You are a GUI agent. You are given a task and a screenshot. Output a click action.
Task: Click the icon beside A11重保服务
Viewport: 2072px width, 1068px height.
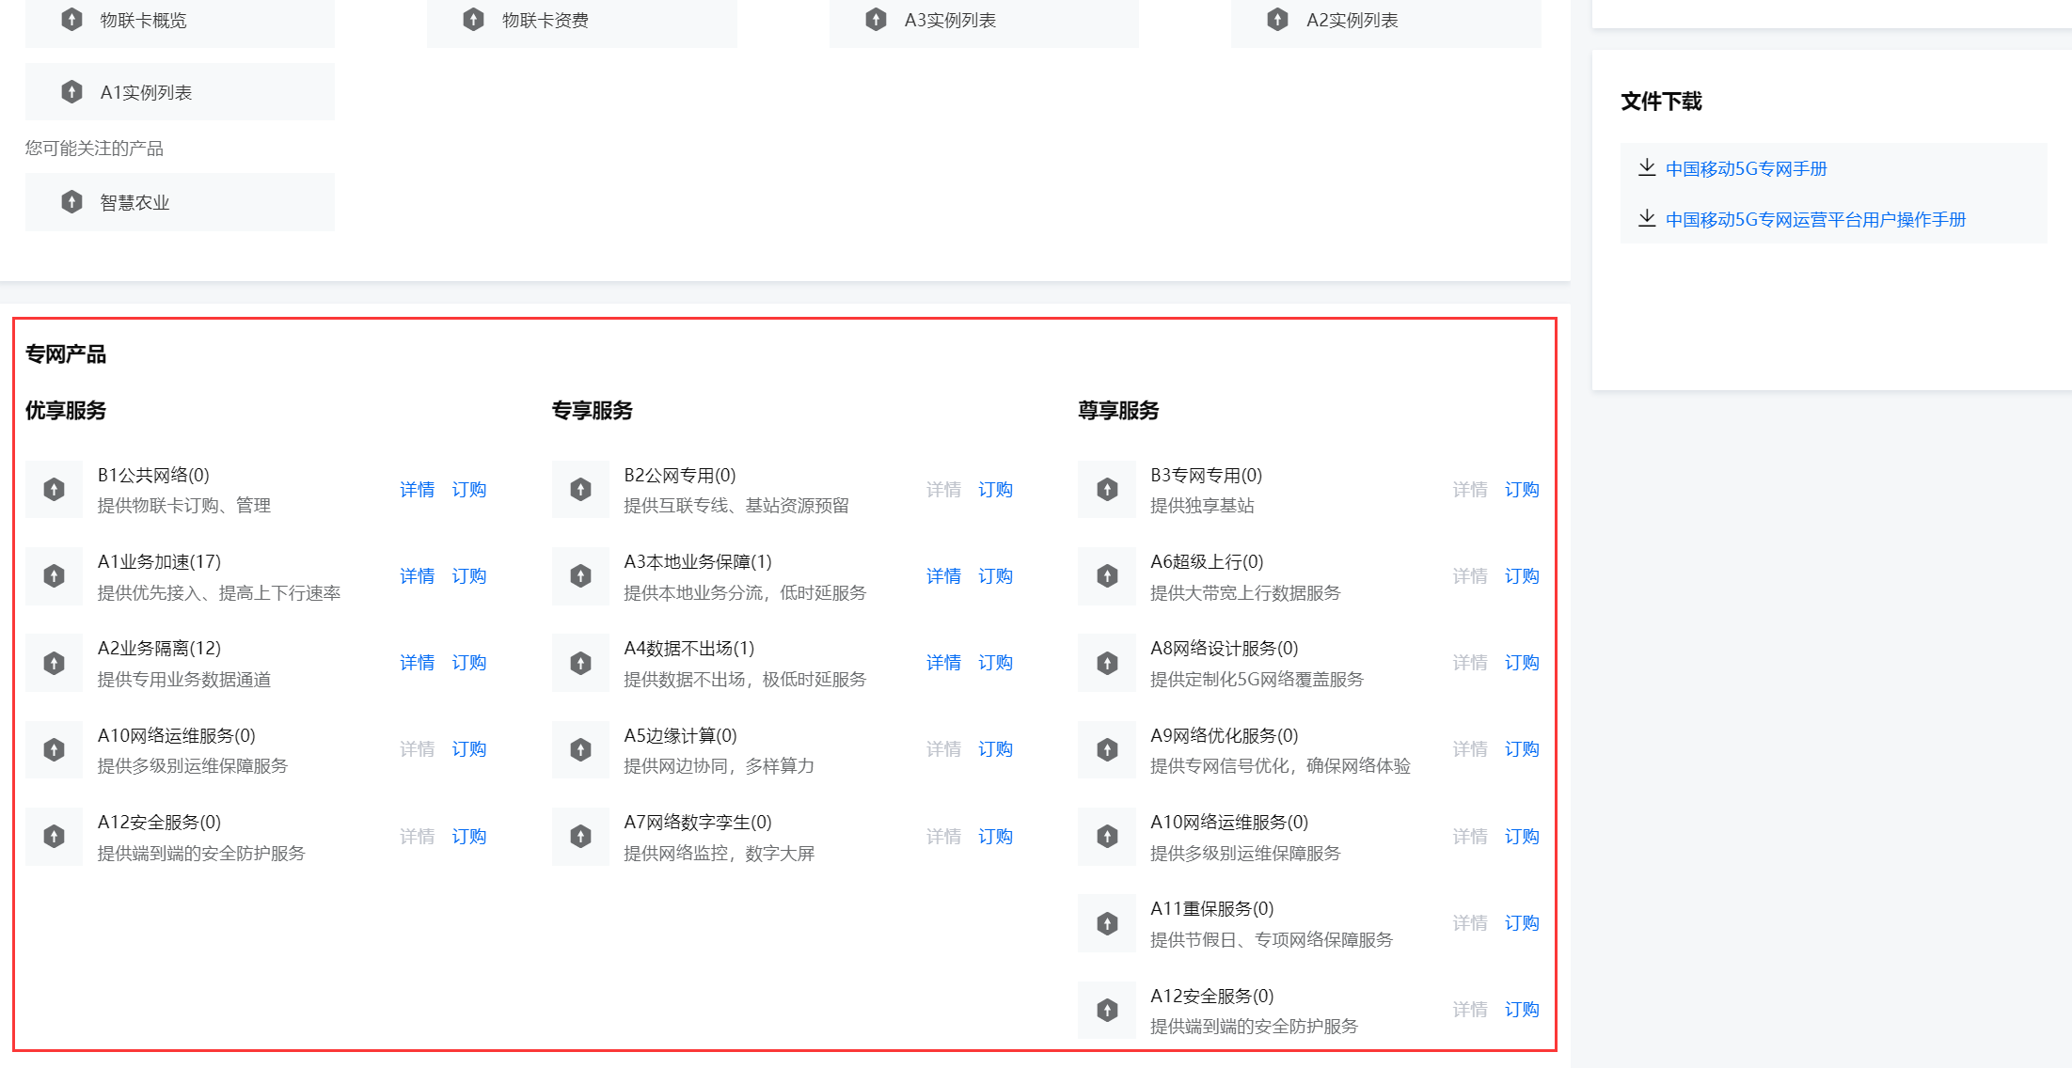point(1108,923)
